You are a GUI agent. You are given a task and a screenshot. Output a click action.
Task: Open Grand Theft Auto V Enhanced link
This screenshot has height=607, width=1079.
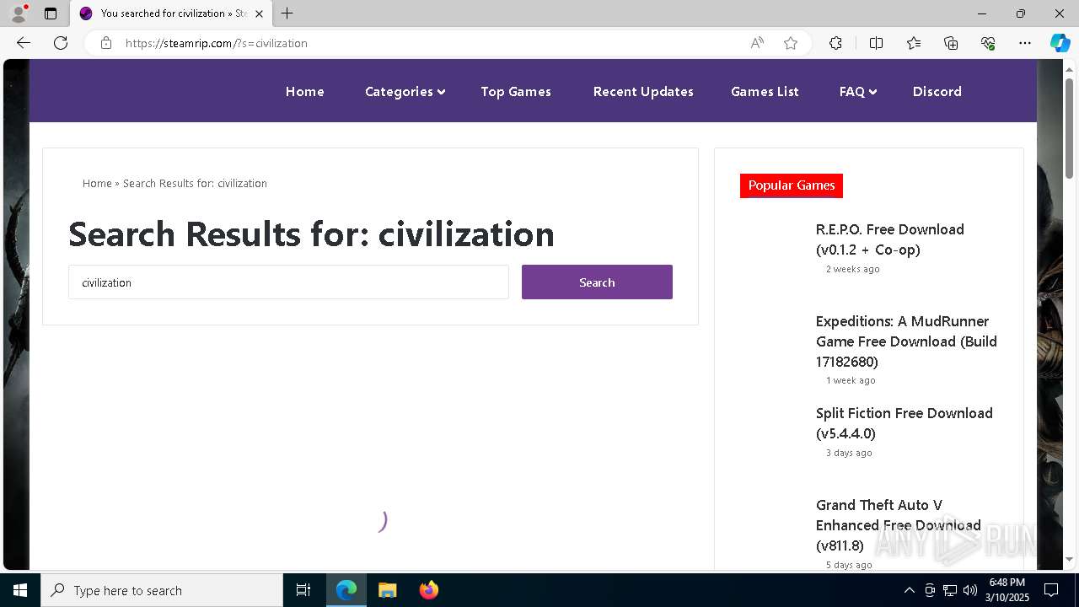coord(898,525)
